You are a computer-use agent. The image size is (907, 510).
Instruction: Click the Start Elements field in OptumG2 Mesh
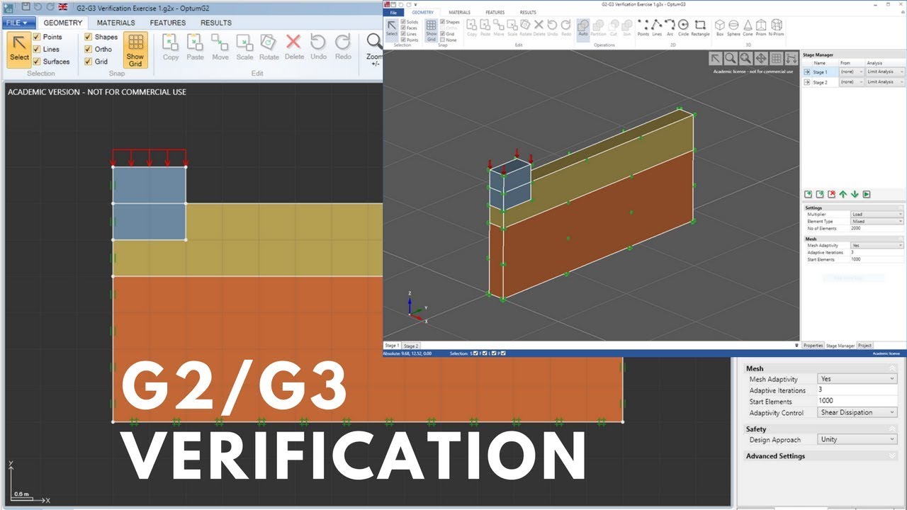(x=857, y=401)
